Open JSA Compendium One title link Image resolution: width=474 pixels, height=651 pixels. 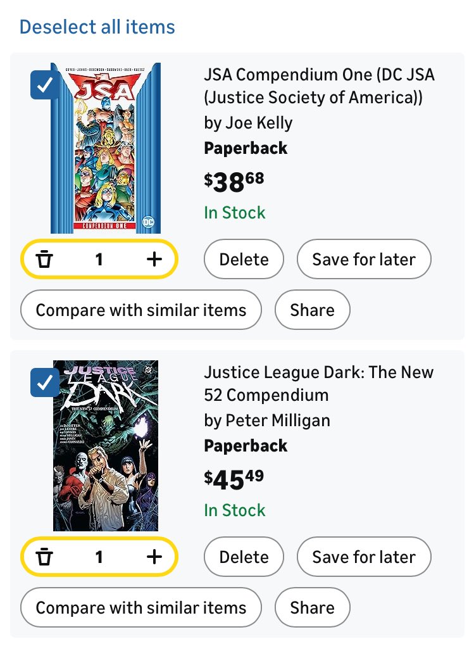319,86
